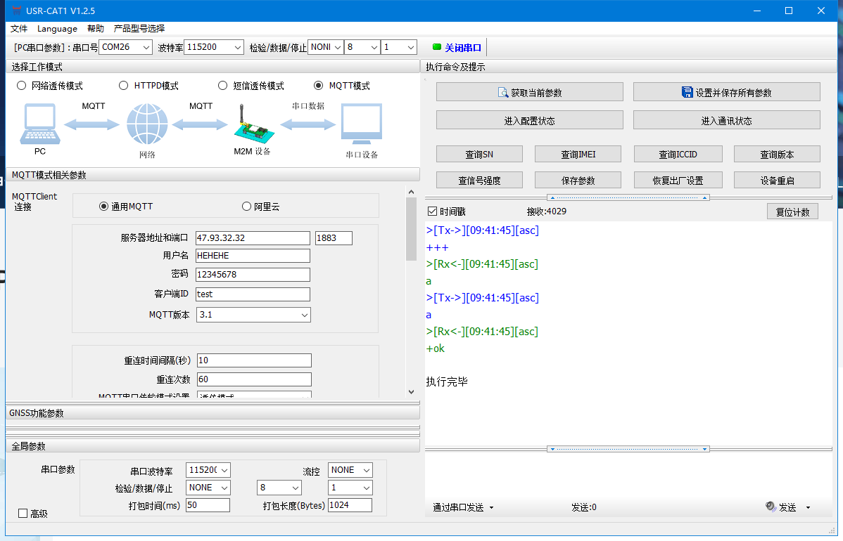Click 查信号强度 button
The width and height of the screenshot is (843, 541).
click(x=479, y=181)
